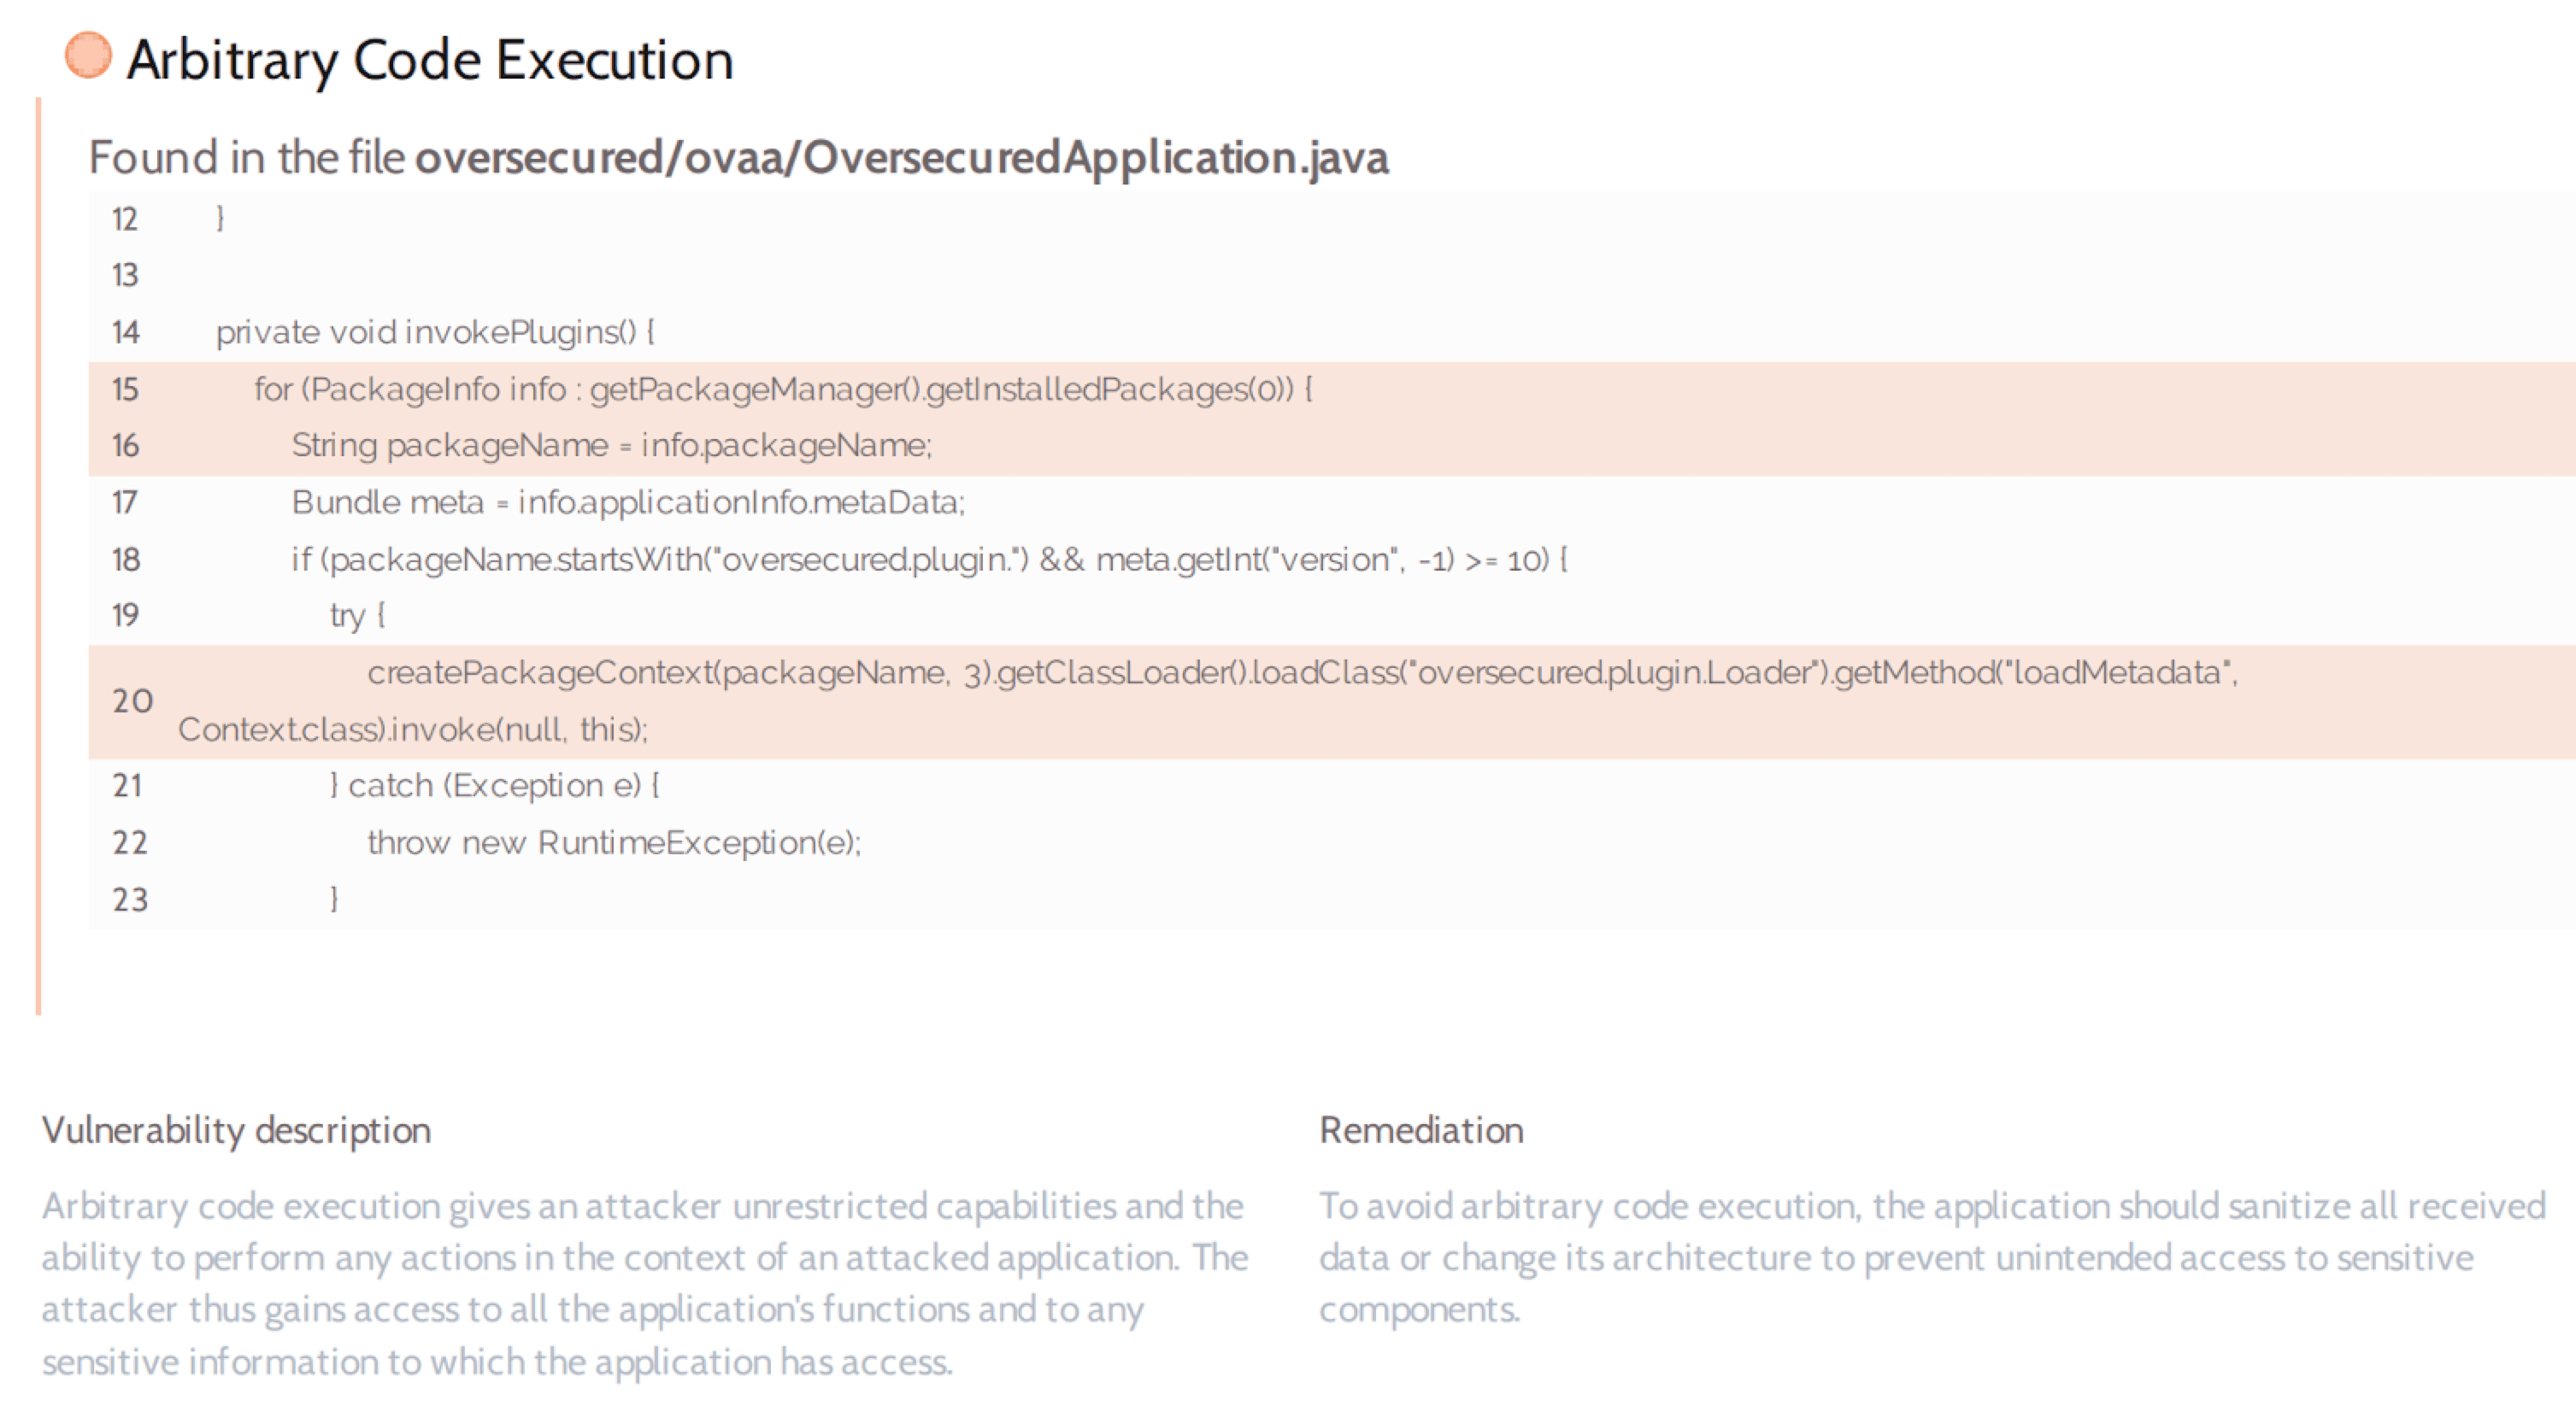The height and width of the screenshot is (1418, 2576).
Task: Click line number 20 in gutter
Action: 132,700
